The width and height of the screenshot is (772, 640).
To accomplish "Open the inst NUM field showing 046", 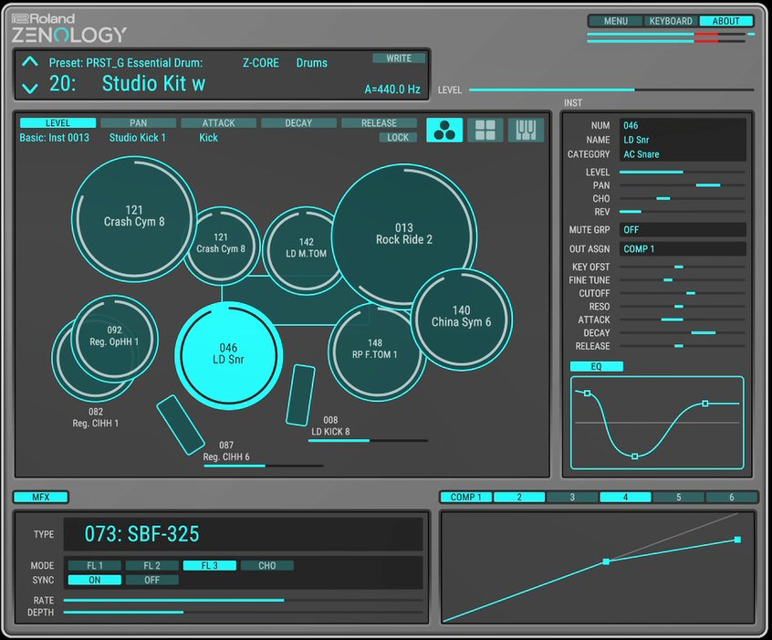I will coord(683,125).
